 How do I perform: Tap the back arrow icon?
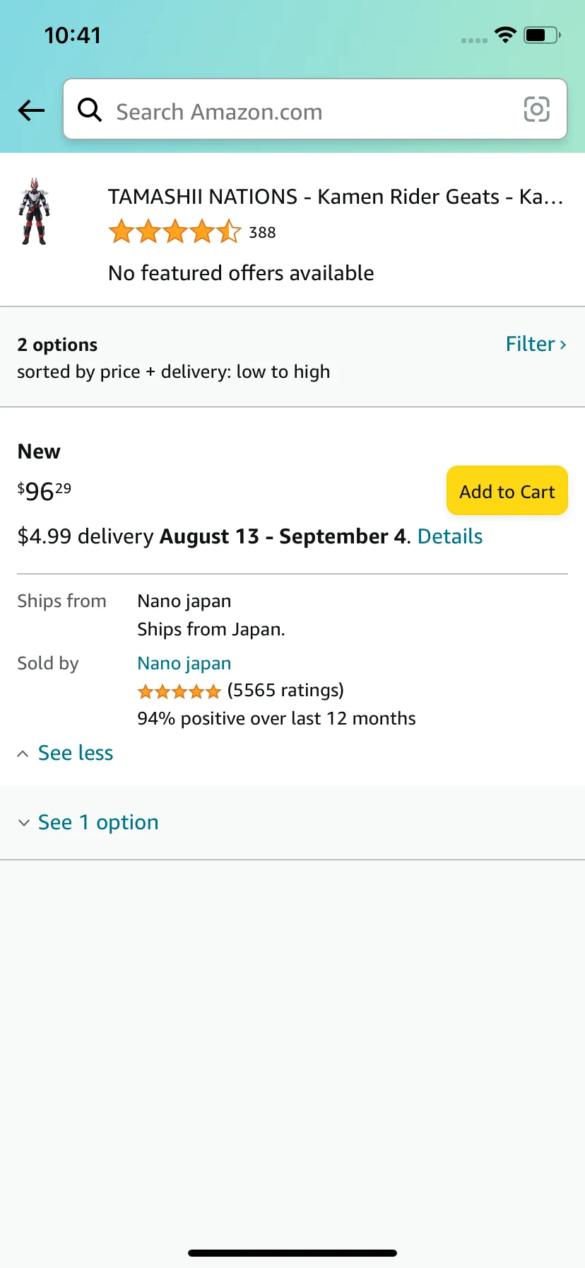[31, 110]
